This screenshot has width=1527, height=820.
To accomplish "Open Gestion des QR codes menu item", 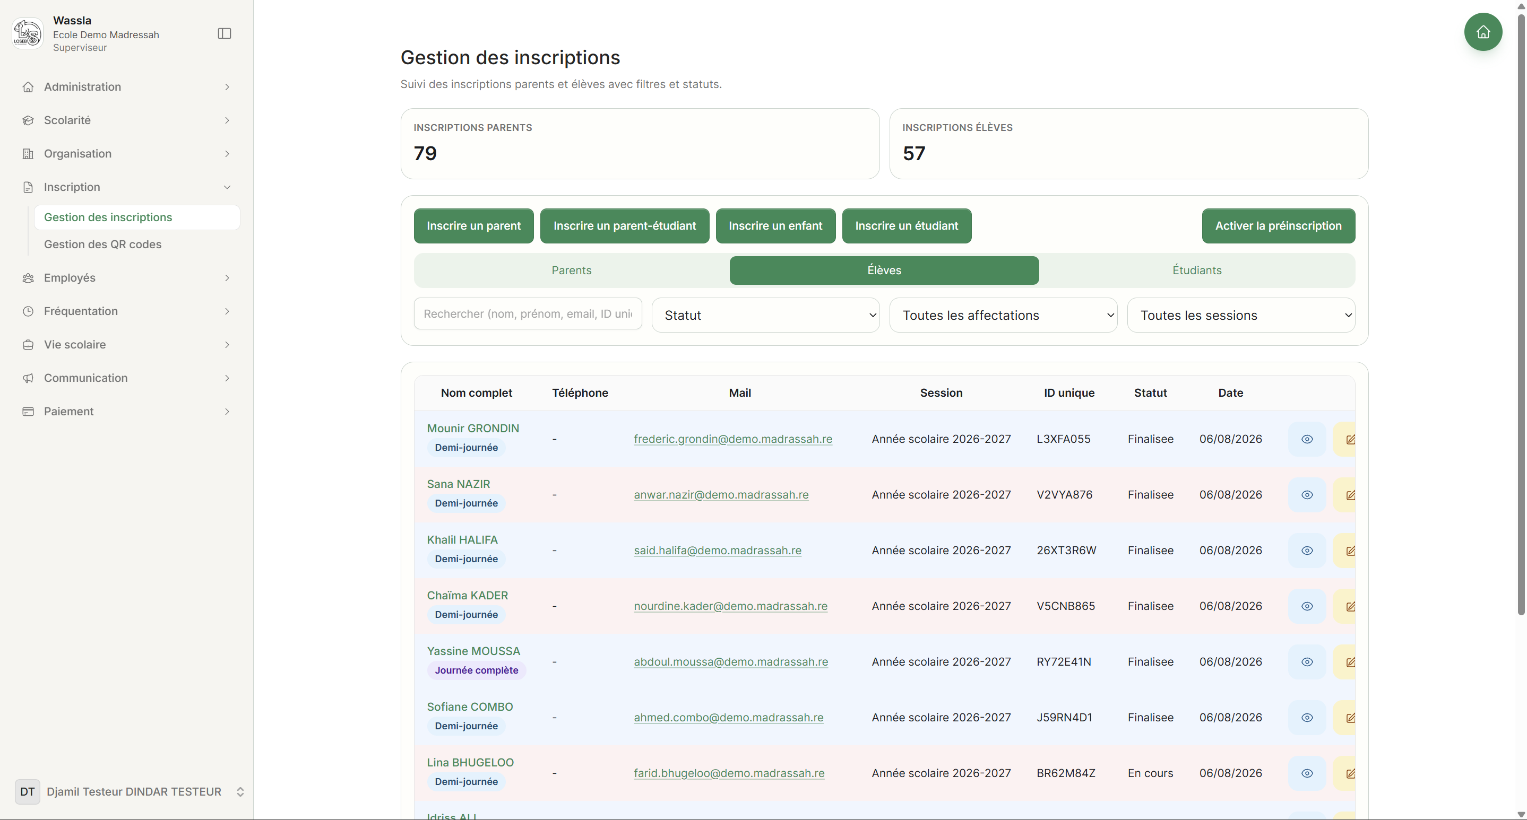I will [x=137, y=245].
